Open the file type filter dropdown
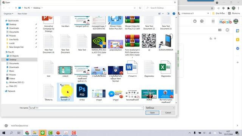 [160, 108]
